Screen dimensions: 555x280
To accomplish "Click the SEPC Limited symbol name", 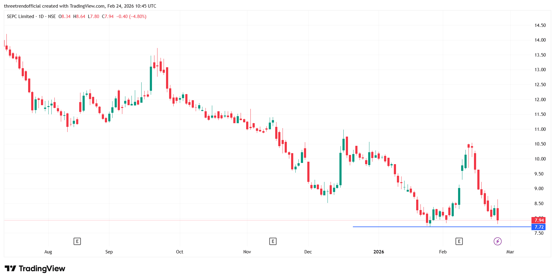I will (20, 17).
